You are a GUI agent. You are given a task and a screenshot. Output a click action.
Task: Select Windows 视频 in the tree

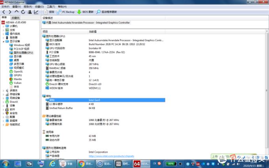point(19,45)
